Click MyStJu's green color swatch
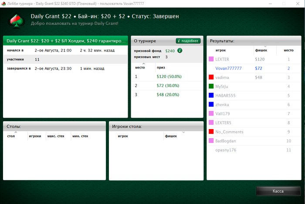Viewport: 305px width, 204px height. (211, 86)
